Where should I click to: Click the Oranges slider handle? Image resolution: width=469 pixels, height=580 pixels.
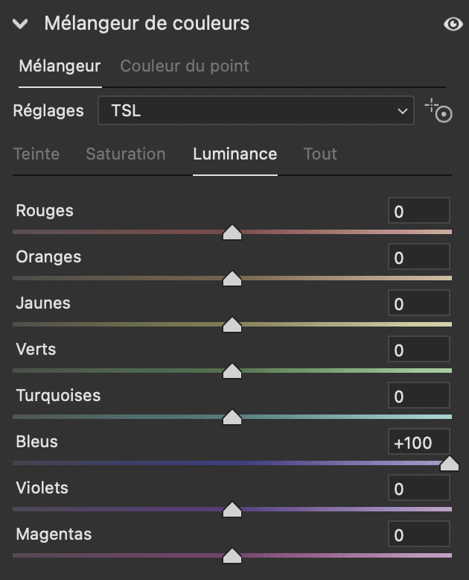tap(233, 279)
